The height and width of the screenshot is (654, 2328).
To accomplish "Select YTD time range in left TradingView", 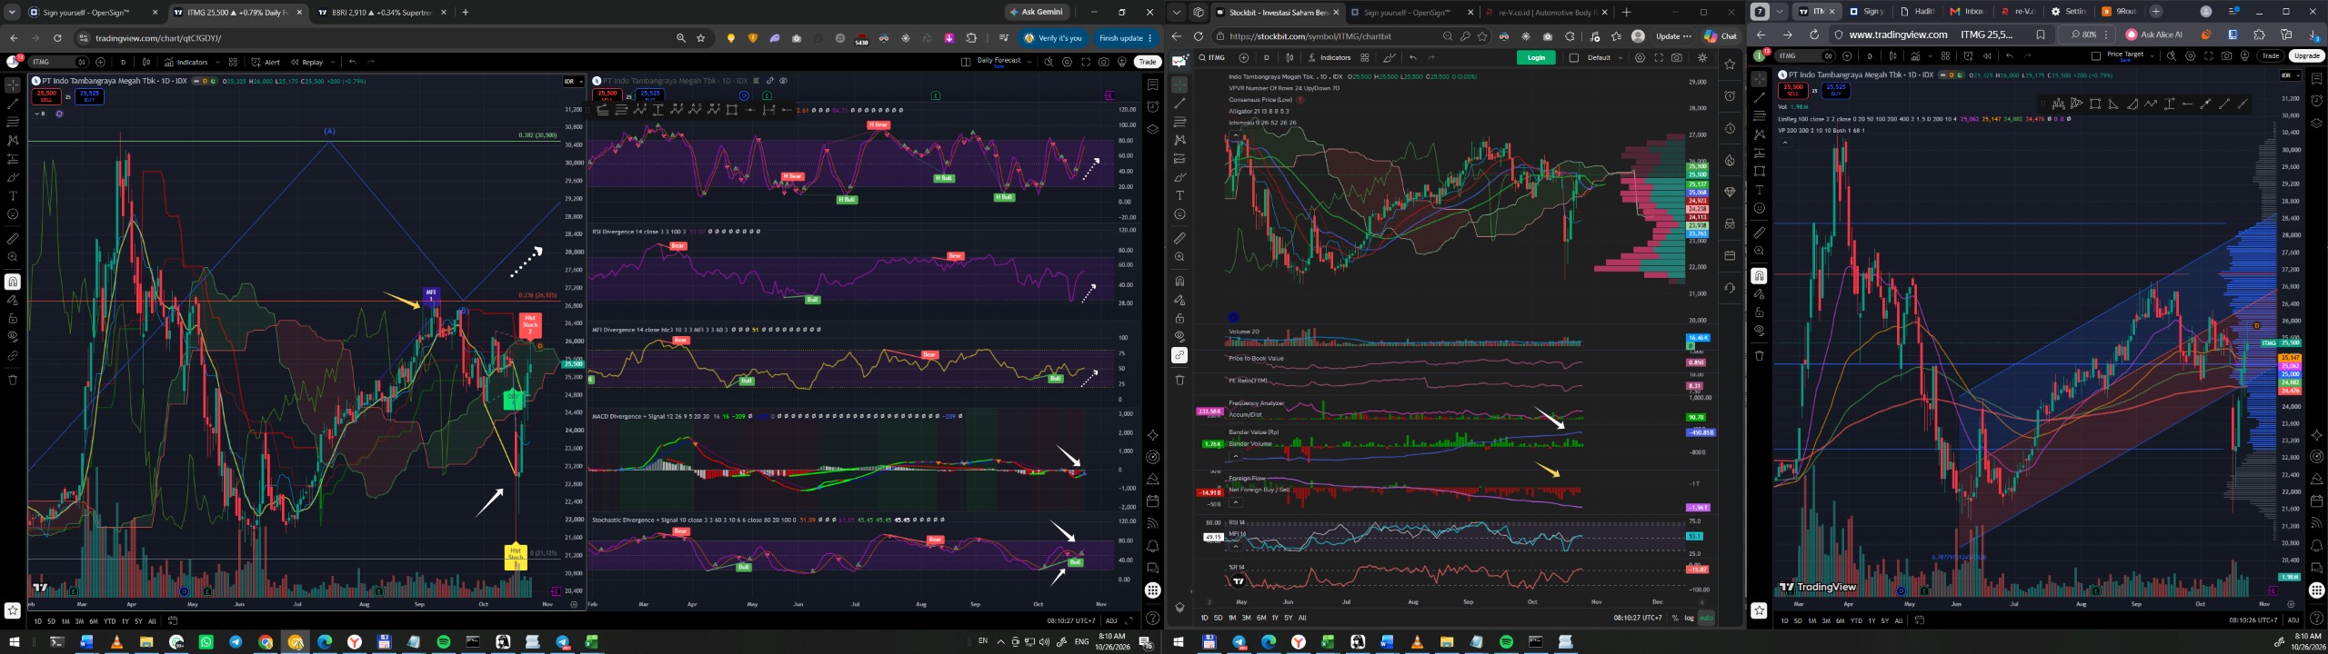I will point(109,621).
